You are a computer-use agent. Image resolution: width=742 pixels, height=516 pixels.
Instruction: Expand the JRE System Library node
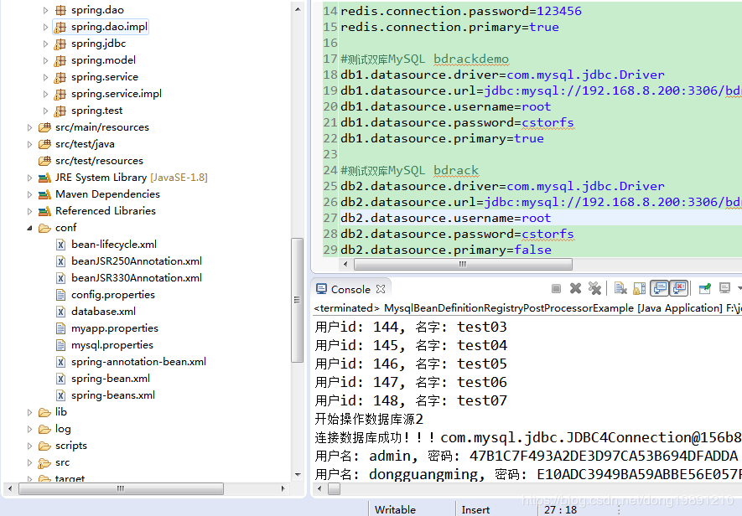[x=29, y=178]
